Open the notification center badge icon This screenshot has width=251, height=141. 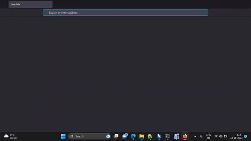click(246, 136)
